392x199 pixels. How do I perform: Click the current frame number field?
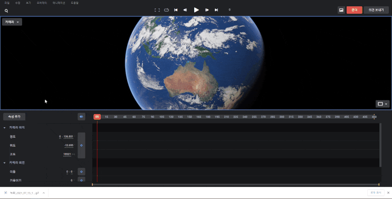[230, 10]
